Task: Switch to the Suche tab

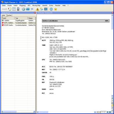Action: click(9, 15)
